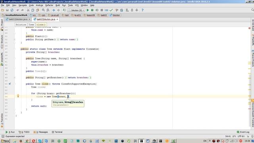The image size is (254, 143).
Task: Collapse the Tree class fold marker
Action: [x=14, y=49]
